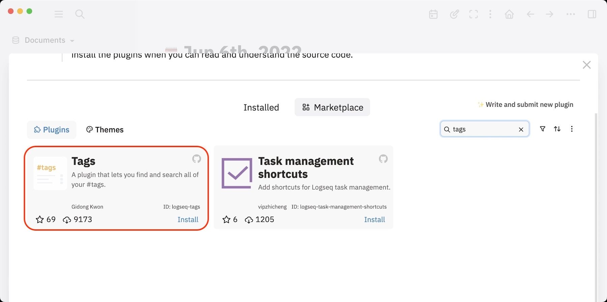This screenshot has width=607, height=302.
Task: Focus the plugin search input field
Action: pos(482,129)
